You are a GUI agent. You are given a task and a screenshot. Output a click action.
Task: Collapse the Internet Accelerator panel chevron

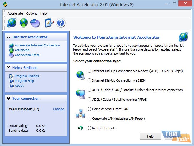pyautogui.click(x=9, y=37)
